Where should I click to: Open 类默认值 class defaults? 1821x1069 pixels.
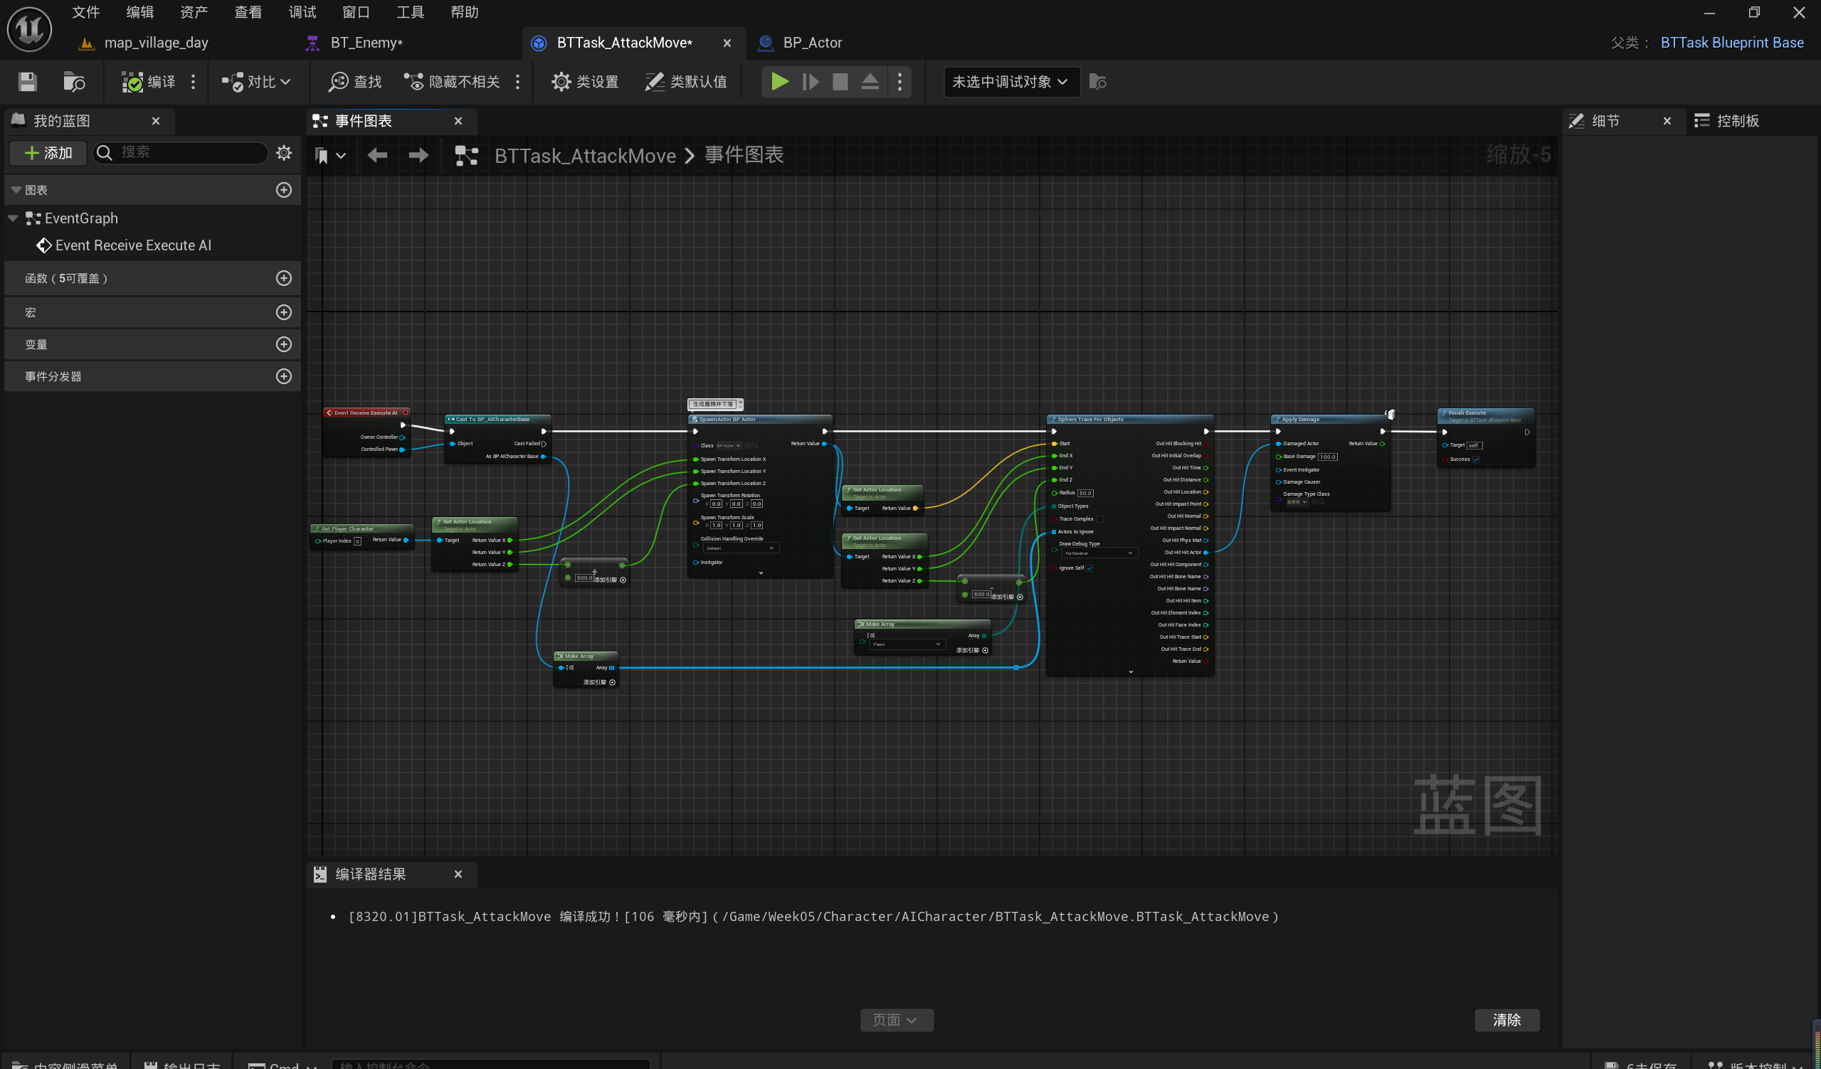pyautogui.click(x=685, y=82)
